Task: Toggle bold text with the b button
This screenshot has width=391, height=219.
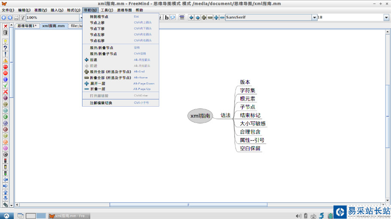Action: 167,18
